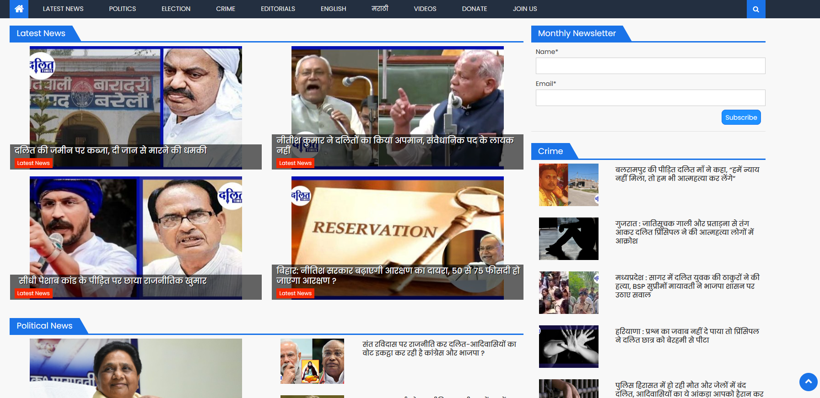Image resolution: width=820 pixels, height=398 pixels.
Task: Click the Modi Kharge Ravidas thumbnail
Action: pyautogui.click(x=312, y=361)
